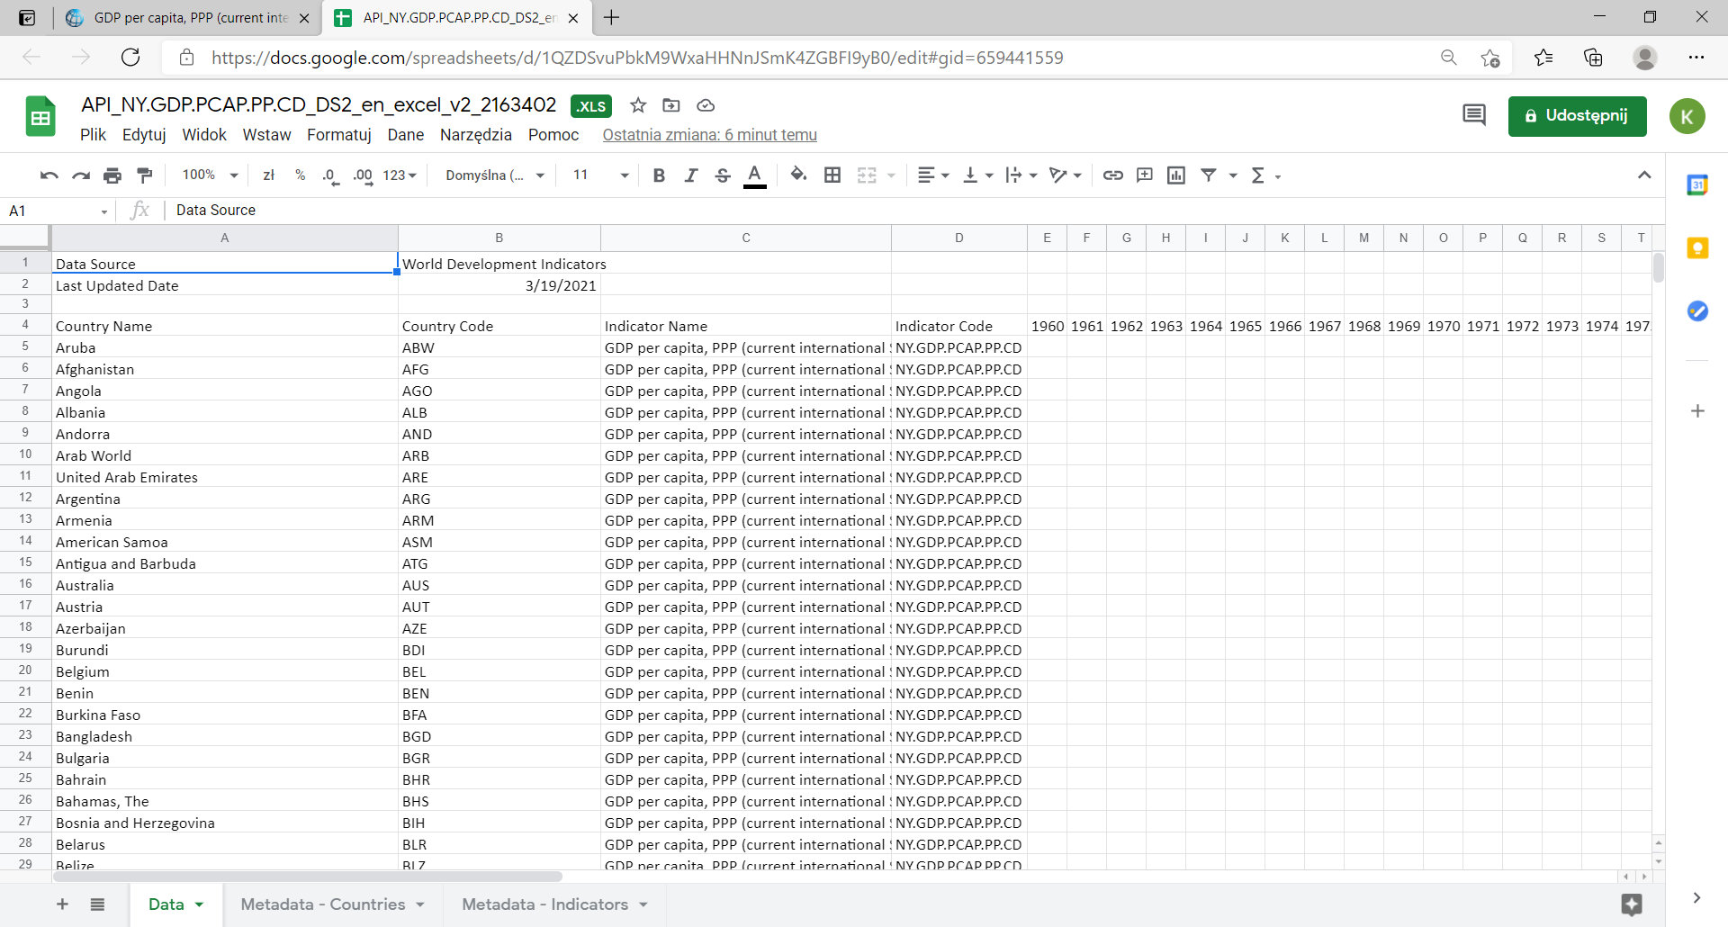Viewport: 1728px width, 927px height.
Task: Open the Ostatnia zmiana version history link
Action: click(x=709, y=135)
